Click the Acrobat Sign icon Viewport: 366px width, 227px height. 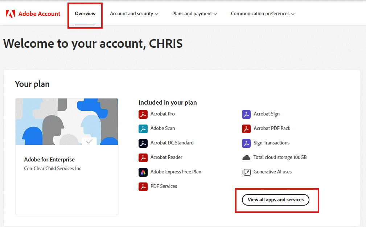coord(246,114)
